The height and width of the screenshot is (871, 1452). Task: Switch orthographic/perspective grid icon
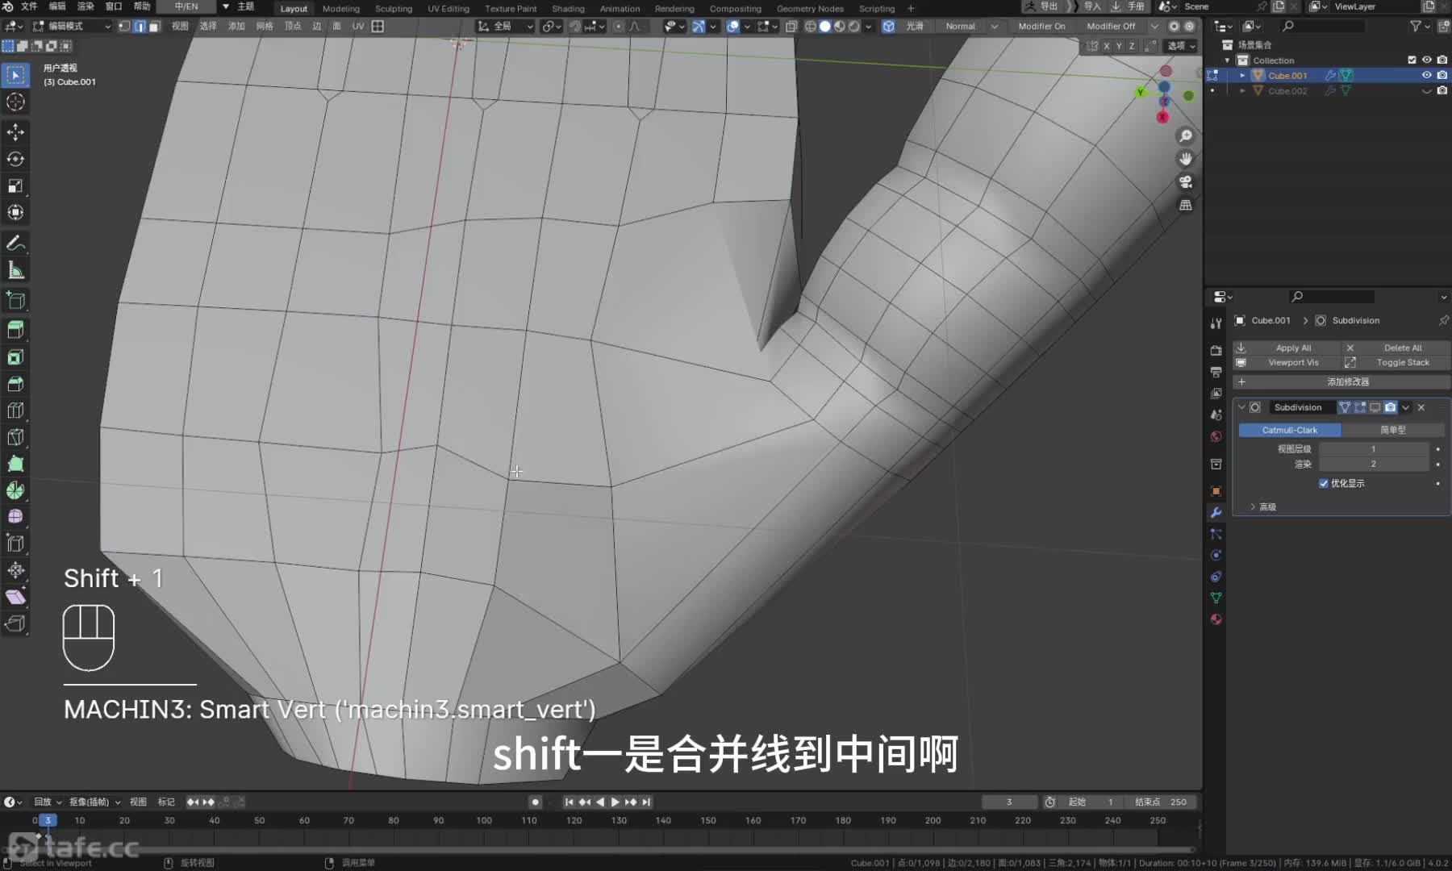[1185, 205]
